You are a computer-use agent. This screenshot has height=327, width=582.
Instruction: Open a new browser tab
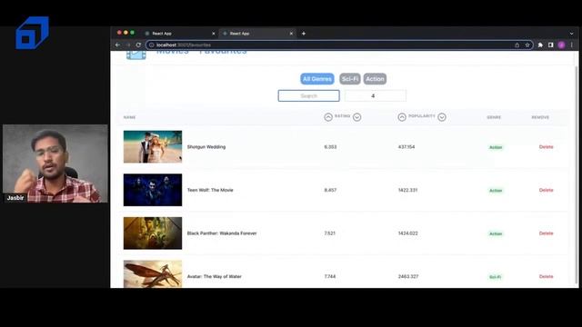304,34
